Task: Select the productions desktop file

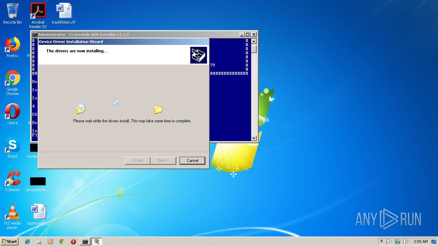Action: 38,184
